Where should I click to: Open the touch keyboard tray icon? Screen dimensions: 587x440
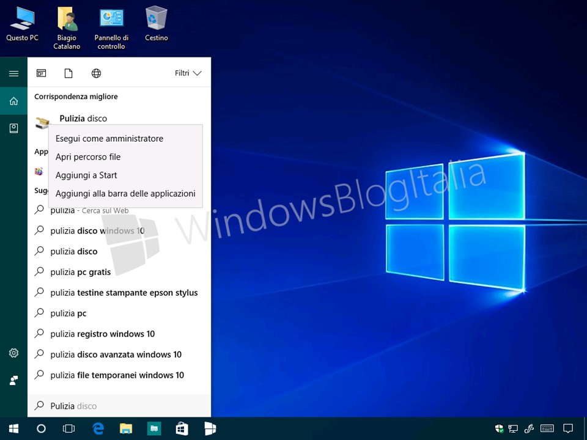[x=547, y=429]
